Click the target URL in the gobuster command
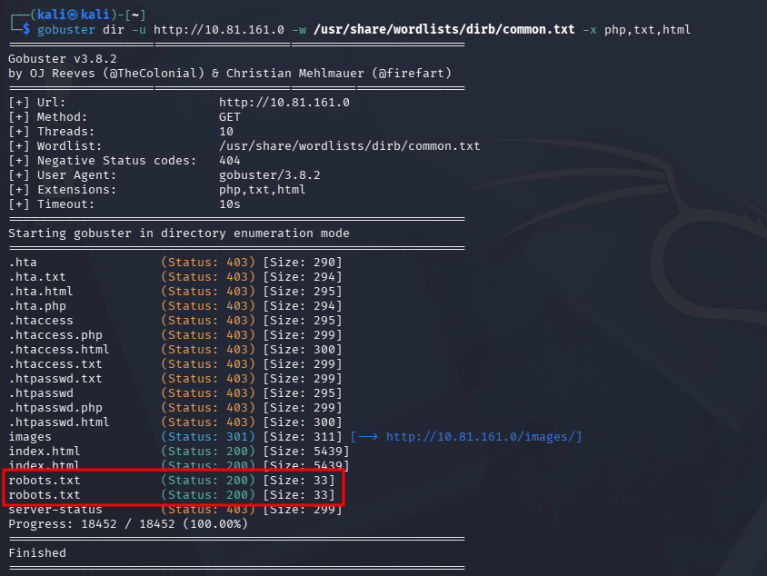Viewport: 767px width, 576px height. tap(218, 30)
